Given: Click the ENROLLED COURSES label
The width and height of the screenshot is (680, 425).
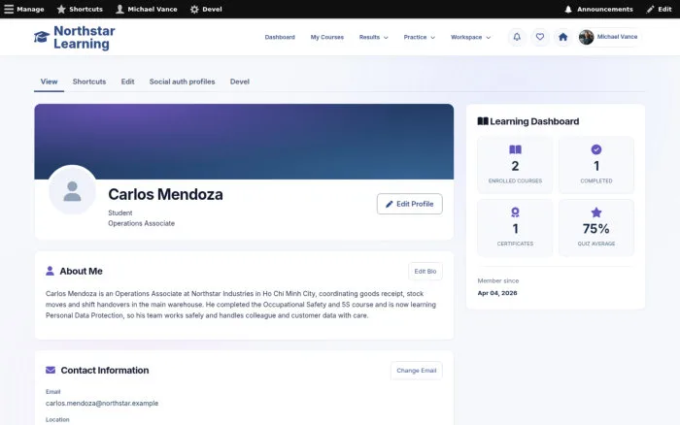Looking at the screenshot, I should tap(515, 181).
